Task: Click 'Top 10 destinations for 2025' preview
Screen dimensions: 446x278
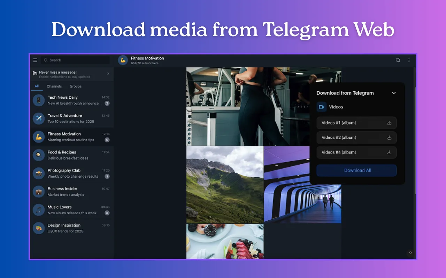Action: point(71,122)
